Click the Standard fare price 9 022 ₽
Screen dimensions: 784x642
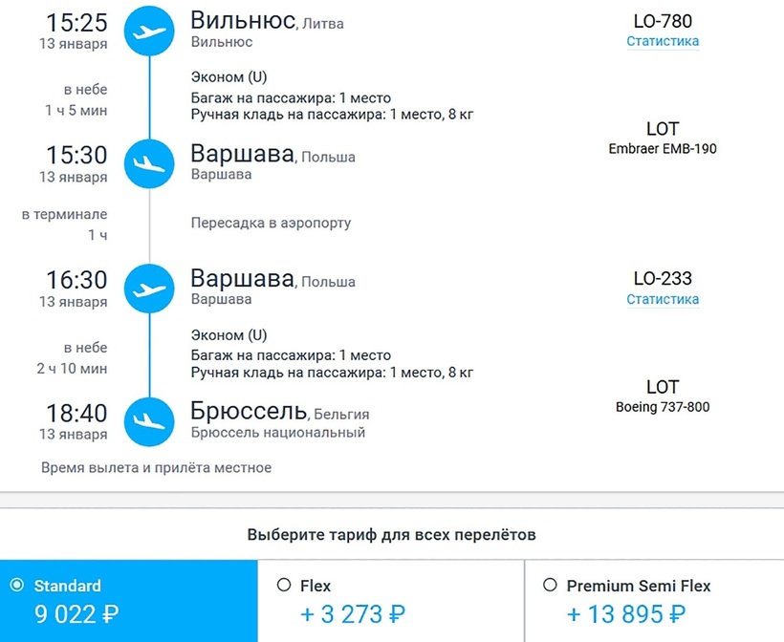point(76,613)
